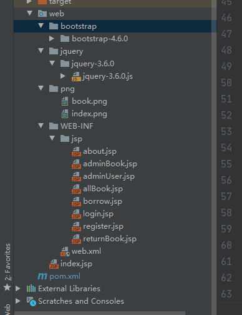Select allBook.jsp file name
Image resolution: width=242 pixels, height=315 pixels.
[103, 189]
